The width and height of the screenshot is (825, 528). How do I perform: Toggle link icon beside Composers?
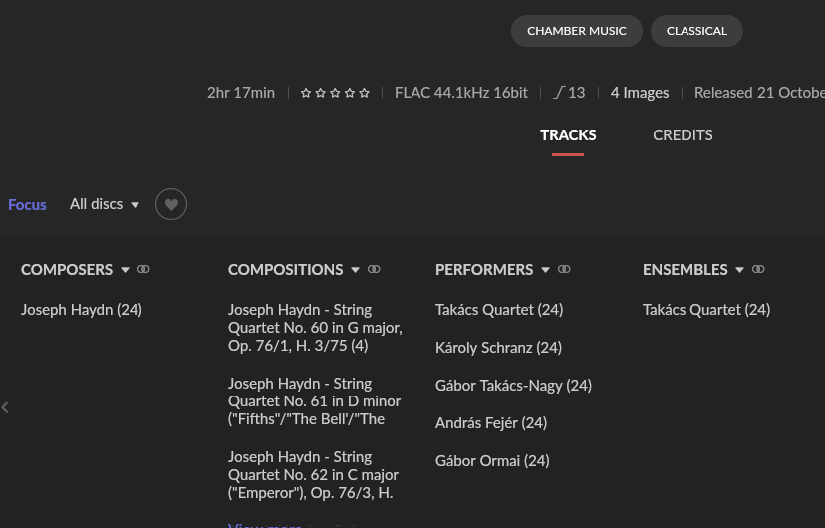pyautogui.click(x=143, y=269)
